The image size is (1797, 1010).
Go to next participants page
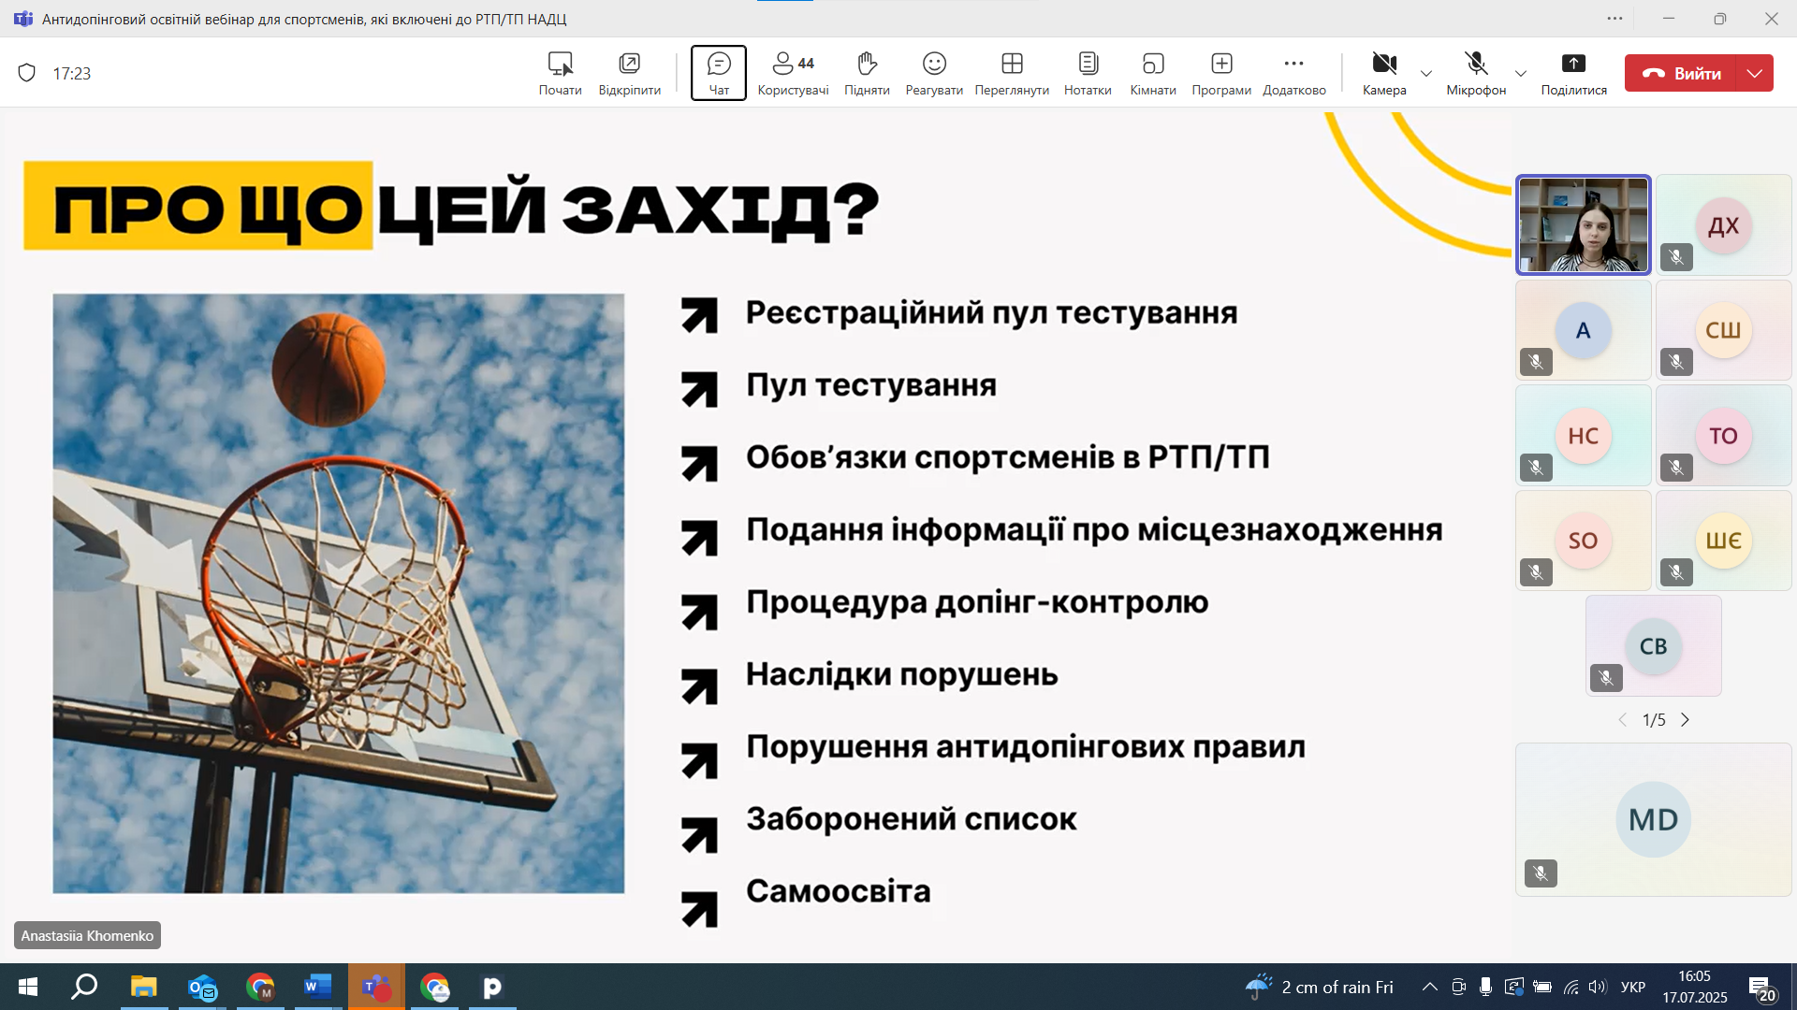(1685, 720)
